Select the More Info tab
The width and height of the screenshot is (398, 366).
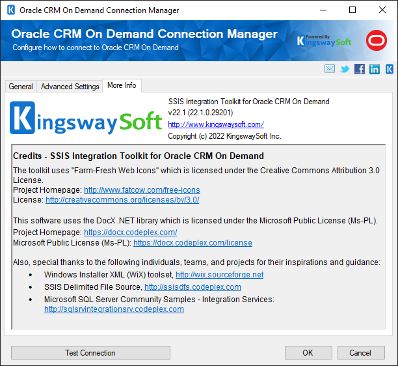pyautogui.click(x=122, y=85)
